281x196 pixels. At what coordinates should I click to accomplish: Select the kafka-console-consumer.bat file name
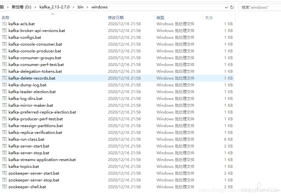pyautogui.click(x=35, y=44)
